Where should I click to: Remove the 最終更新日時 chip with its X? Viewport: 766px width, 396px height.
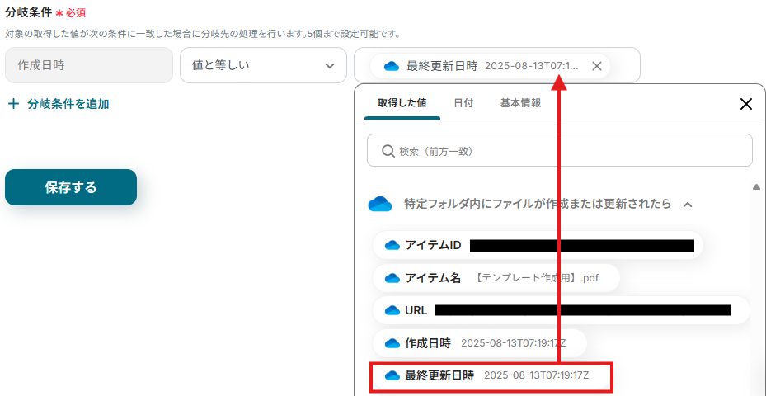[x=596, y=66]
